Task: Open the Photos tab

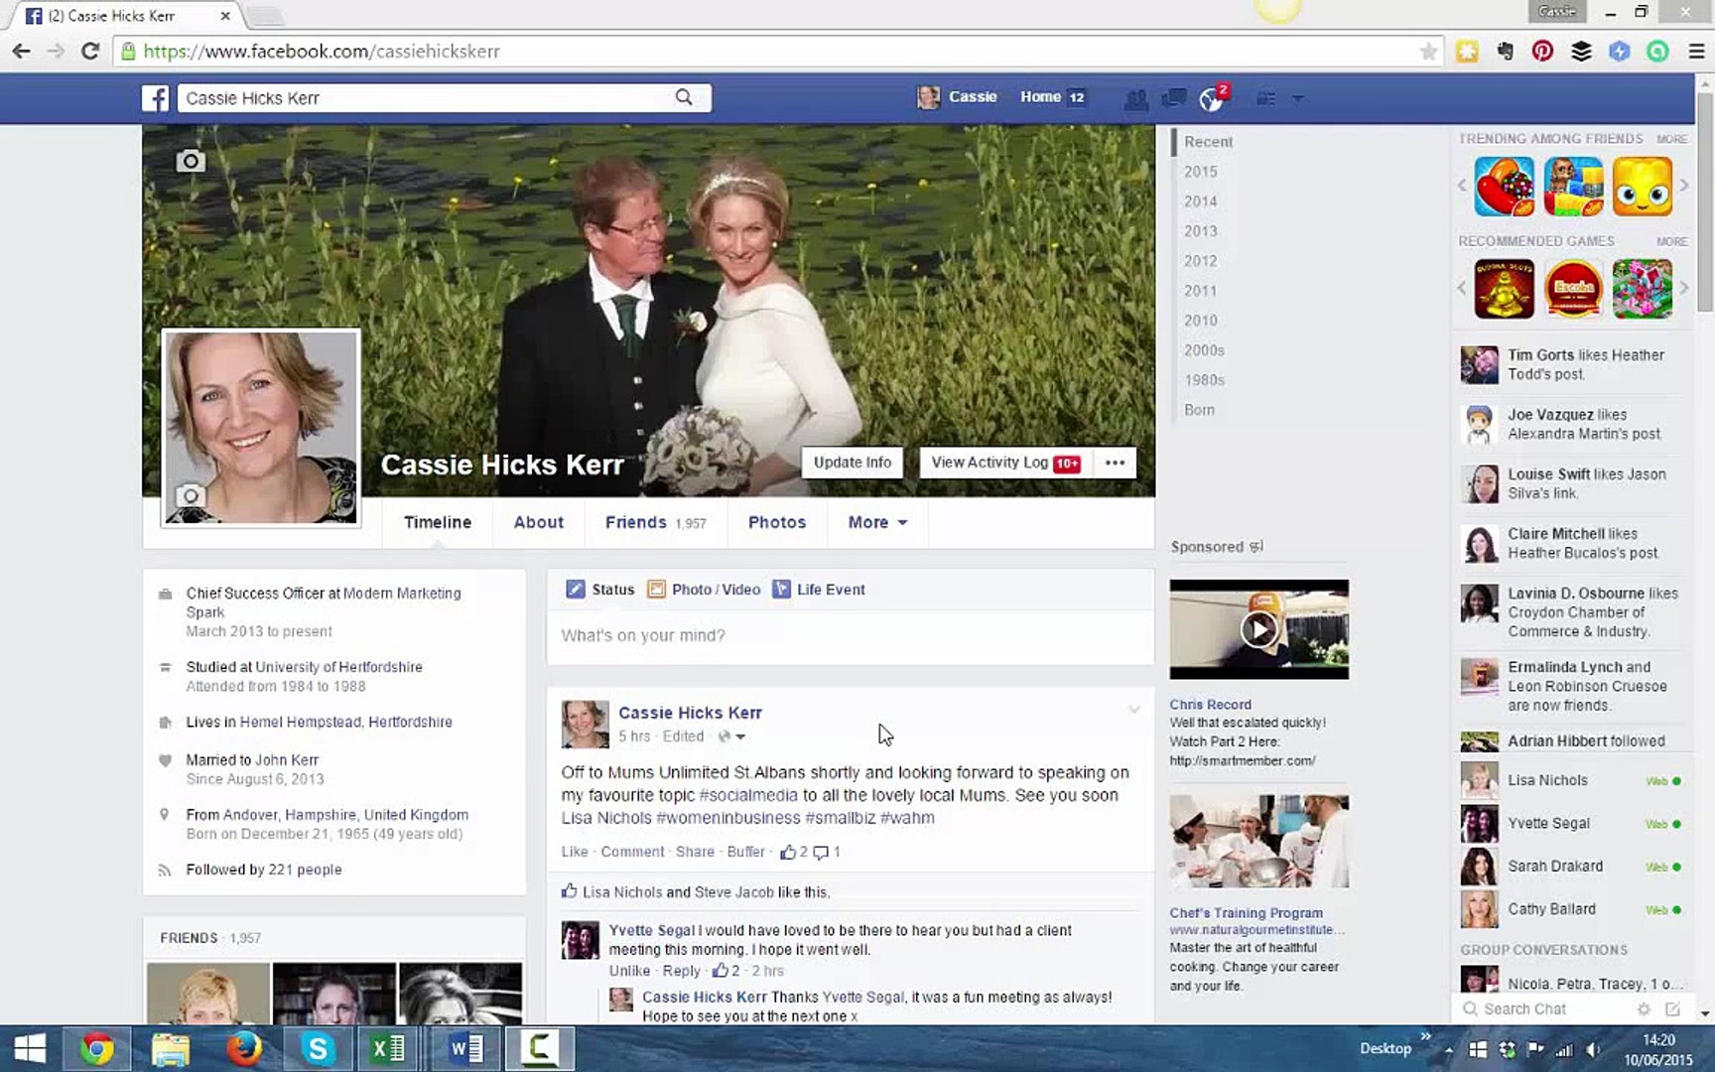Action: [776, 522]
